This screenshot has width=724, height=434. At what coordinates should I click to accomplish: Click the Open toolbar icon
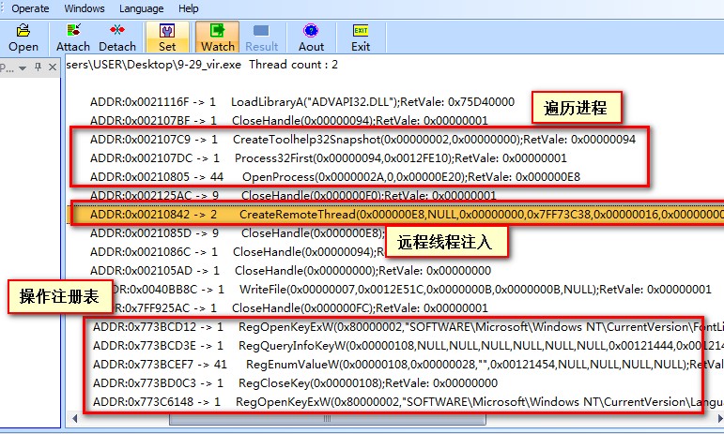[23, 37]
